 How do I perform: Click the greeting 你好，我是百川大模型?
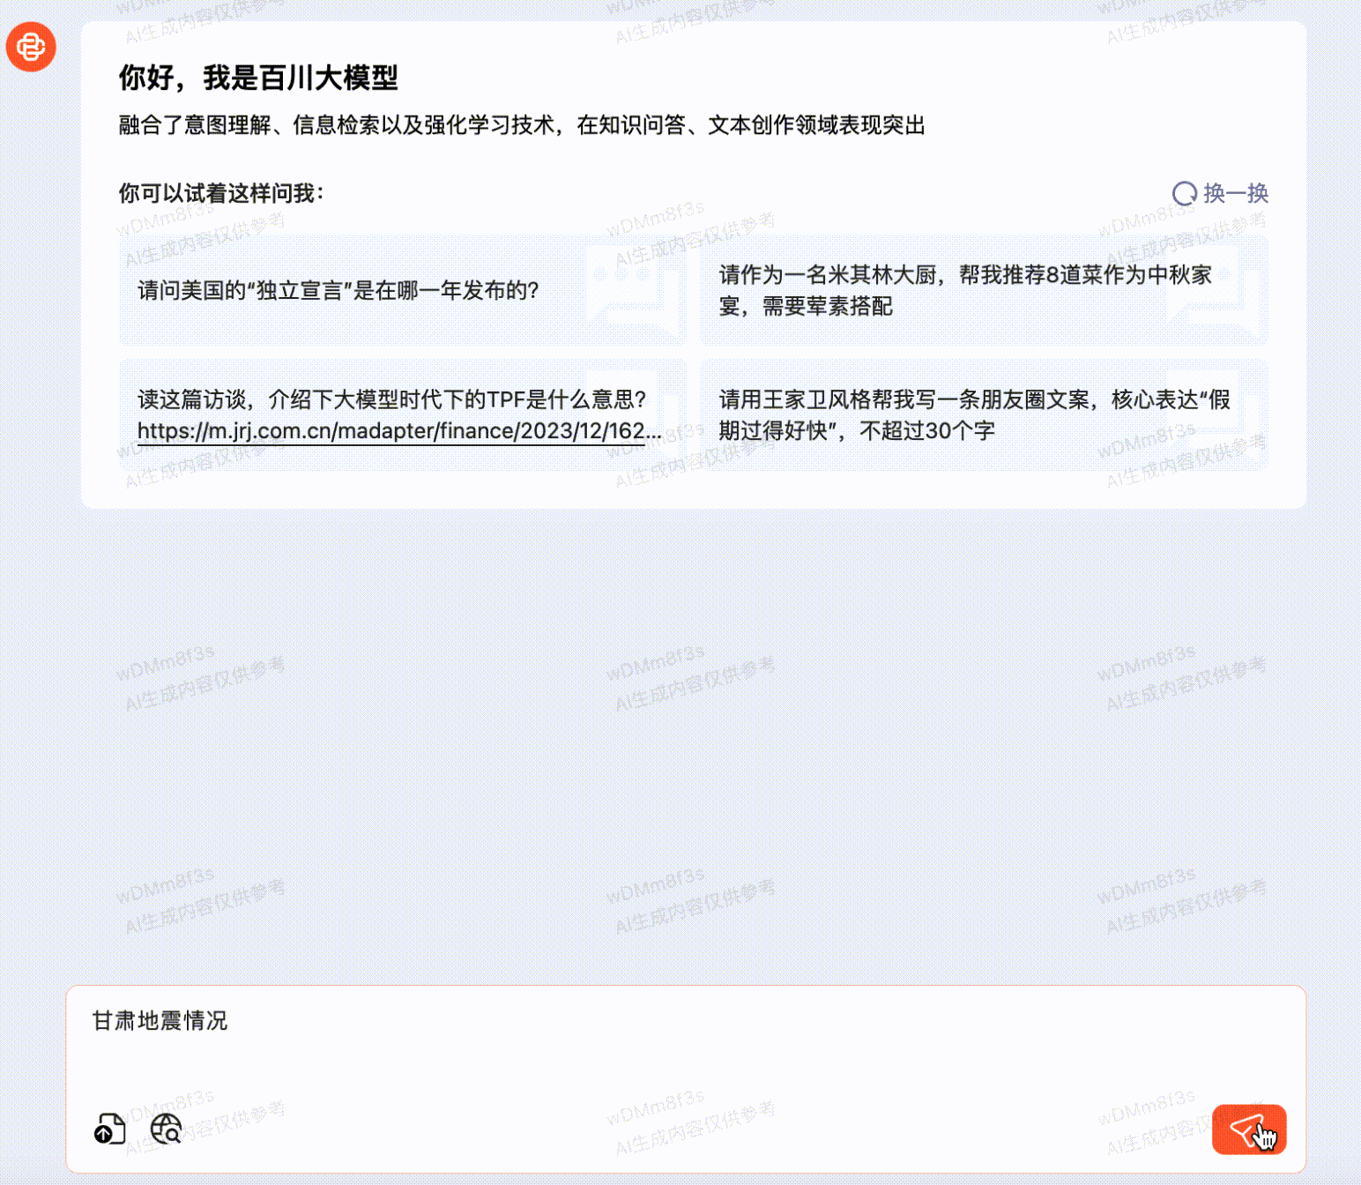[x=258, y=78]
